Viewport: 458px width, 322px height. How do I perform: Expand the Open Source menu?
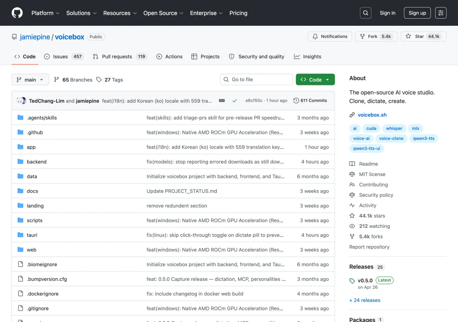163,13
